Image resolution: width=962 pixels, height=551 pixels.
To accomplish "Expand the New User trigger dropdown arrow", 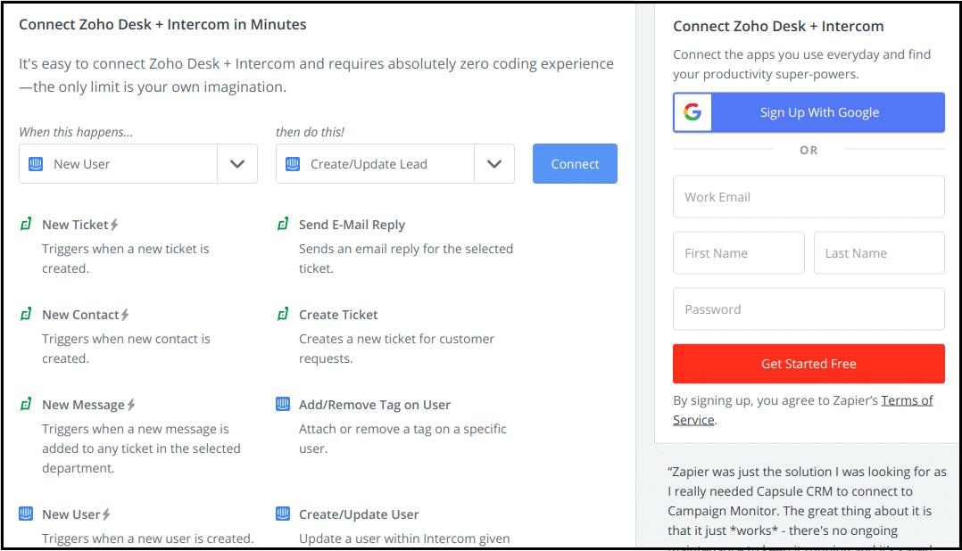I will [237, 164].
